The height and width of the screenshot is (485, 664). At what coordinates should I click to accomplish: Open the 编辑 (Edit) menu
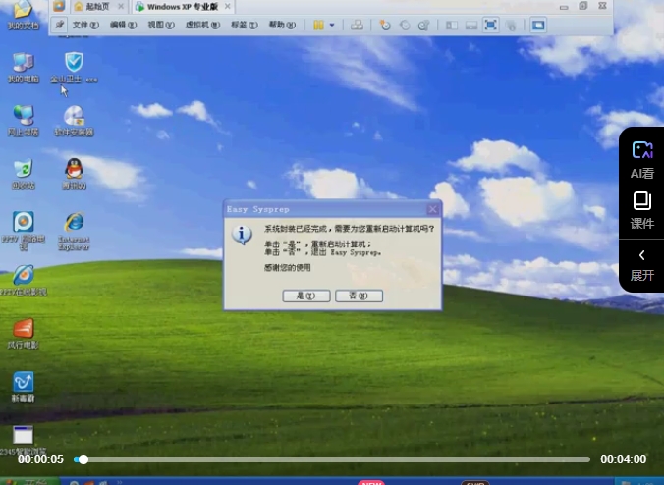123,25
